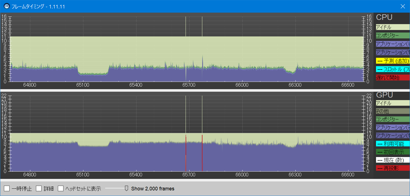Select the その他 legend entry

393,111
